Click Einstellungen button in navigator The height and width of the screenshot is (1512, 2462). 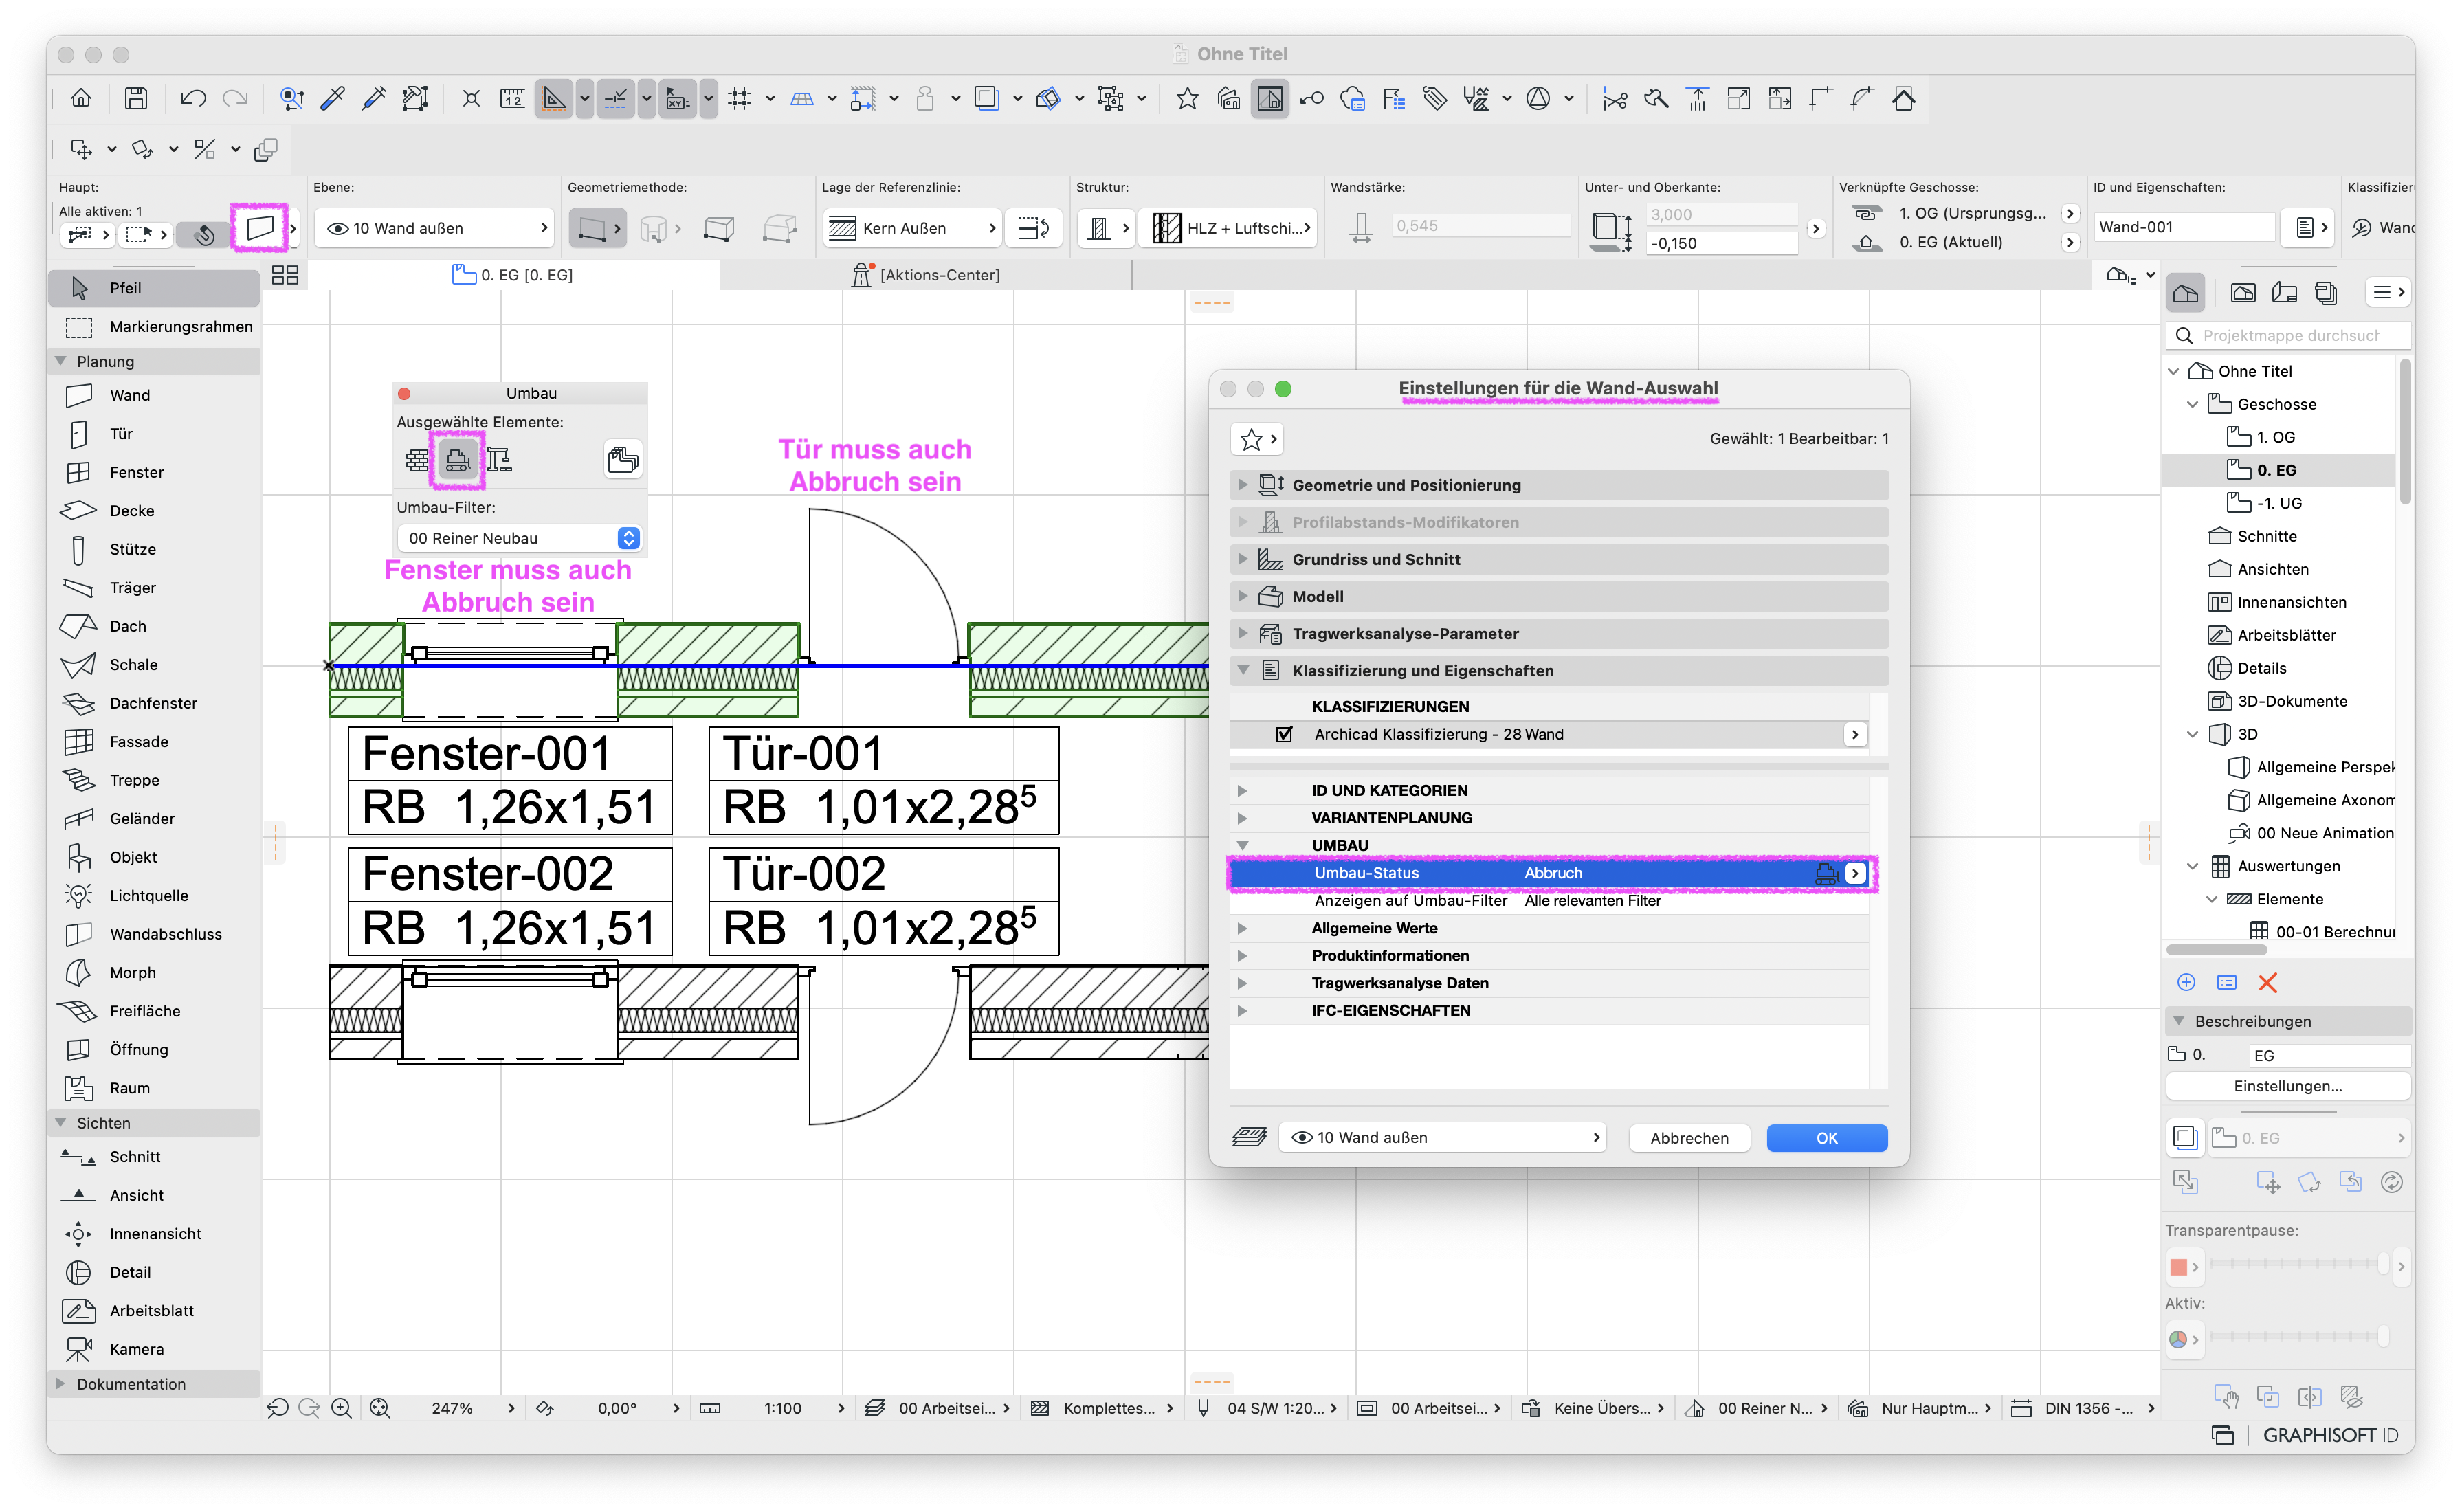coord(2287,1086)
